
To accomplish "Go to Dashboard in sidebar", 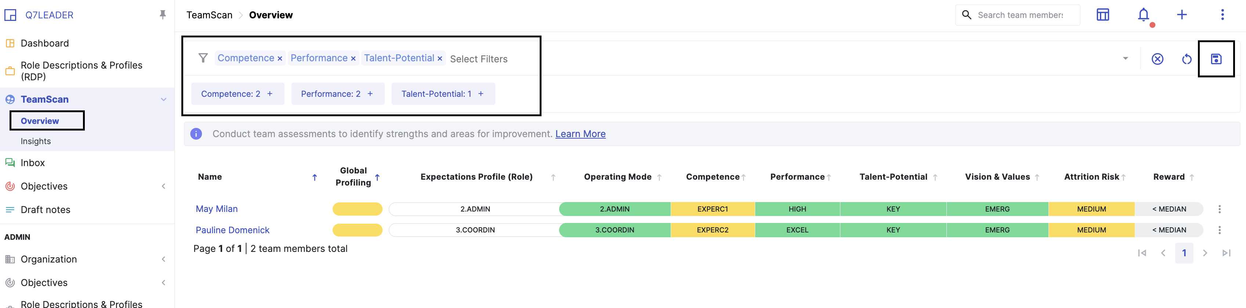I will click(44, 43).
